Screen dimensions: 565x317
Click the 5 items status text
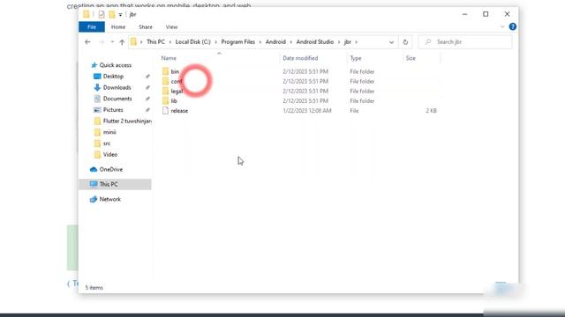[x=94, y=288]
